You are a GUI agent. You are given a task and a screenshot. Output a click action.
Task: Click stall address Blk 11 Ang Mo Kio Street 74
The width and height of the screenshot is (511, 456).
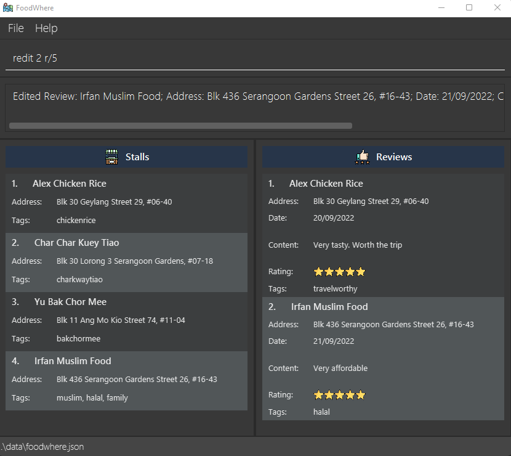[x=121, y=320]
